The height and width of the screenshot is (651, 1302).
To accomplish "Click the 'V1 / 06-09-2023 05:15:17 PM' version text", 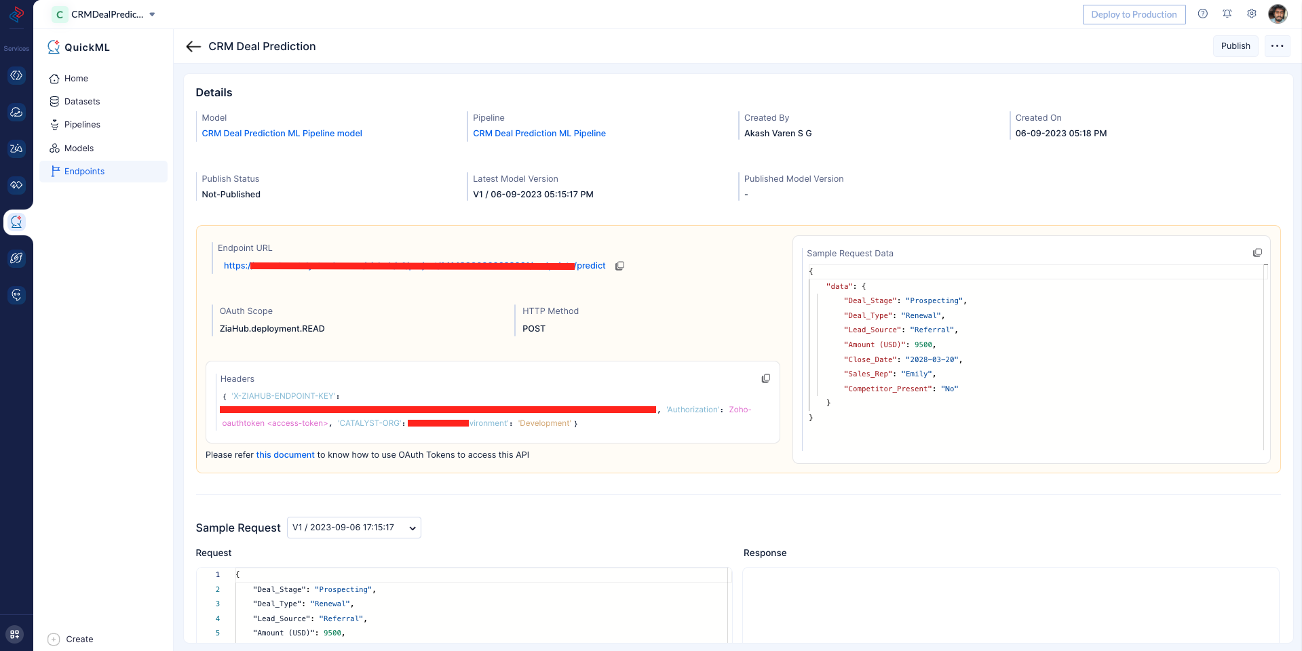I will 533,195.
